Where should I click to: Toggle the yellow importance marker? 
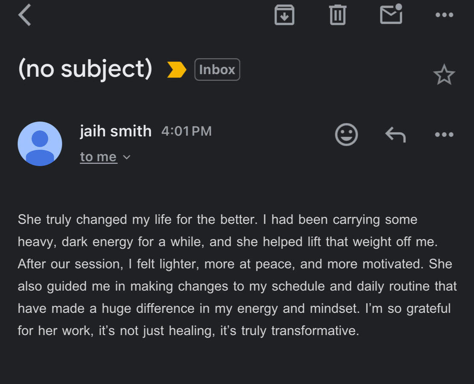click(x=177, y=70)
